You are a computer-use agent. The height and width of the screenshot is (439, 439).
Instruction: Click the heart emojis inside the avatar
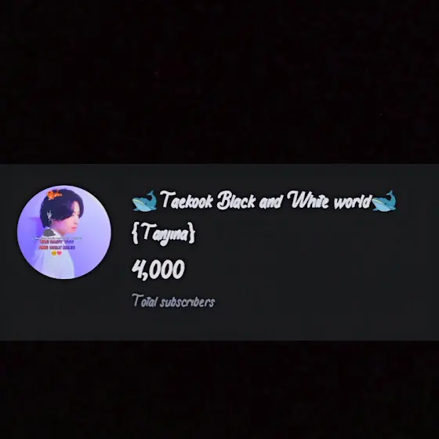click(56, 253)
